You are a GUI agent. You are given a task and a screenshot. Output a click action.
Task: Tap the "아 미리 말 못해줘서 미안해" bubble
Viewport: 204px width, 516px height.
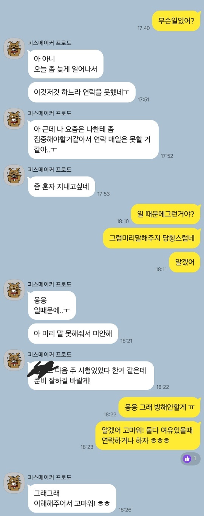[73, 333]
